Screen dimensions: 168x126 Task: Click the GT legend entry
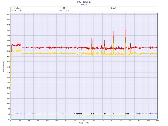tap(62, 8)
